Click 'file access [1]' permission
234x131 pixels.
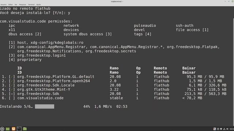click(x=192, y=30)
